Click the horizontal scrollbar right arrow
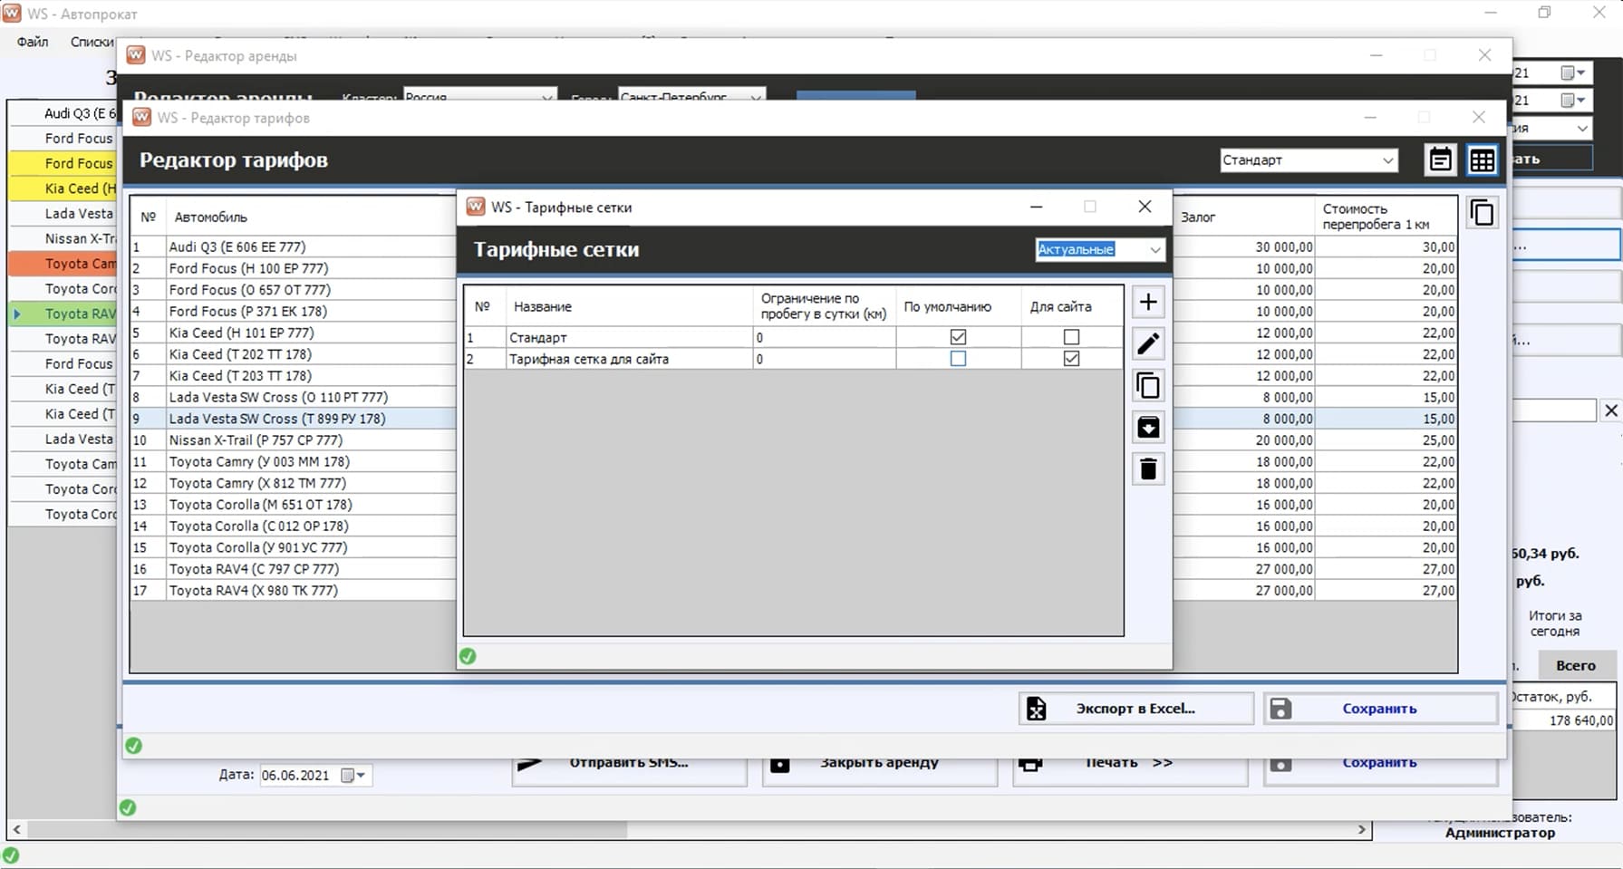 point(1361,829)
